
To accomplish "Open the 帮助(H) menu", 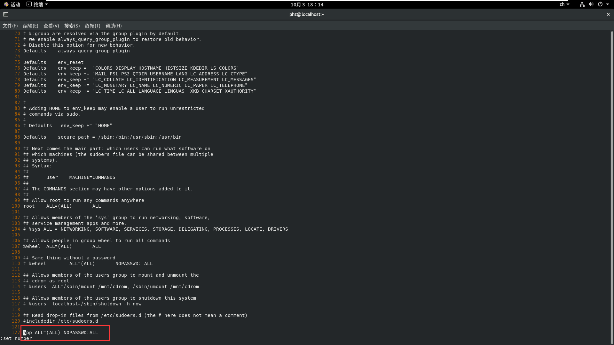I will pyautogui.click(x=114, y=26).
